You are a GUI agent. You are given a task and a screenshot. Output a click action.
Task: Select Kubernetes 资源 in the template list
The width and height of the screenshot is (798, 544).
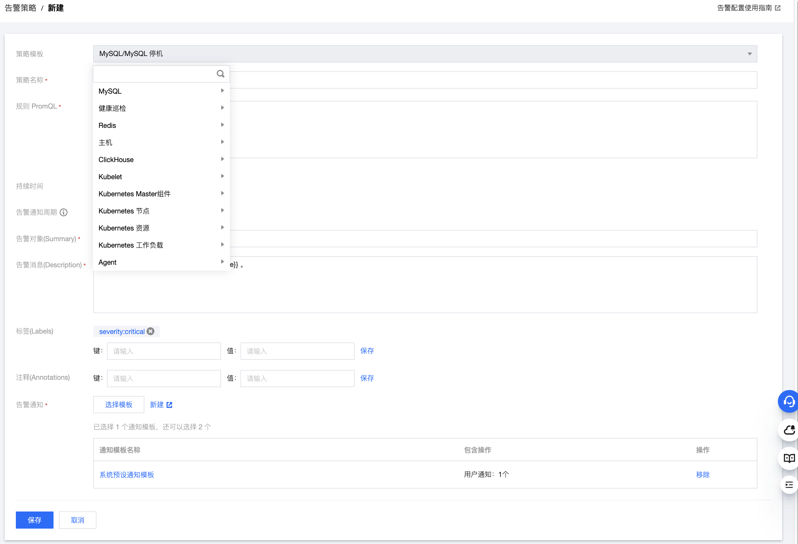tap(161, 228)
